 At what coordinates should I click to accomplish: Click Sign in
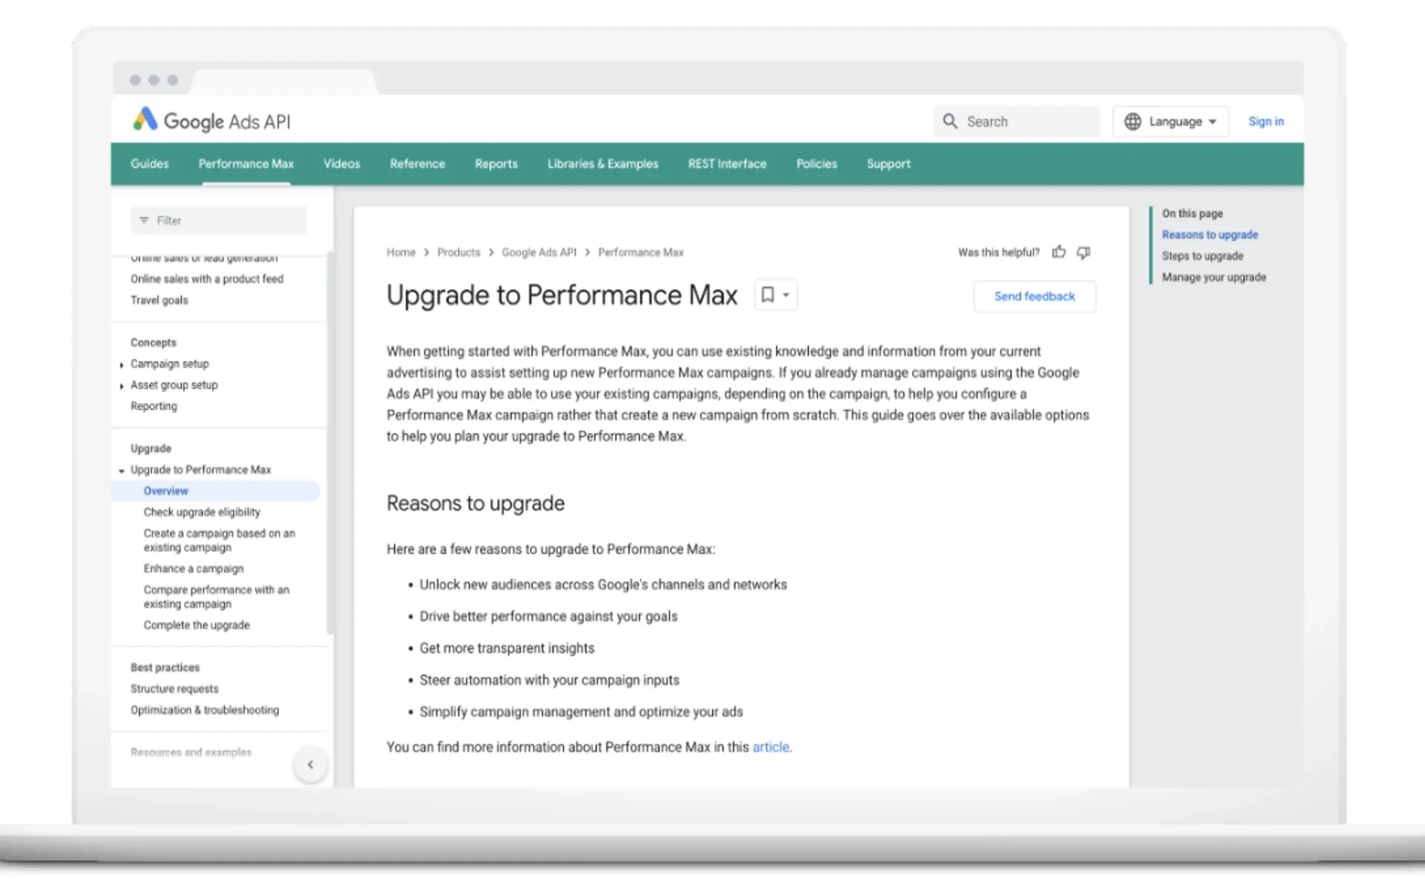pos(1265,121)
